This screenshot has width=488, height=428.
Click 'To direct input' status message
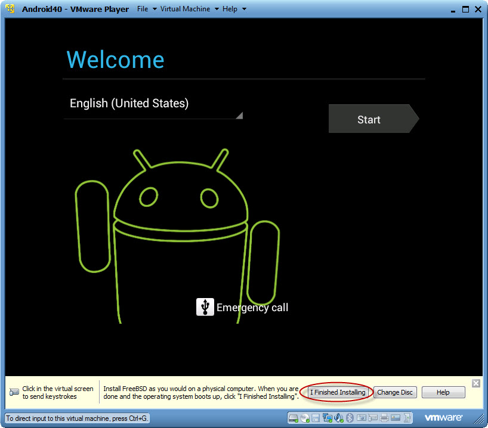76,418
